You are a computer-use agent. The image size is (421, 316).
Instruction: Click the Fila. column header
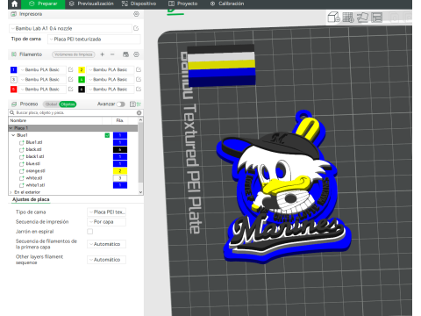tap(120, 120)
